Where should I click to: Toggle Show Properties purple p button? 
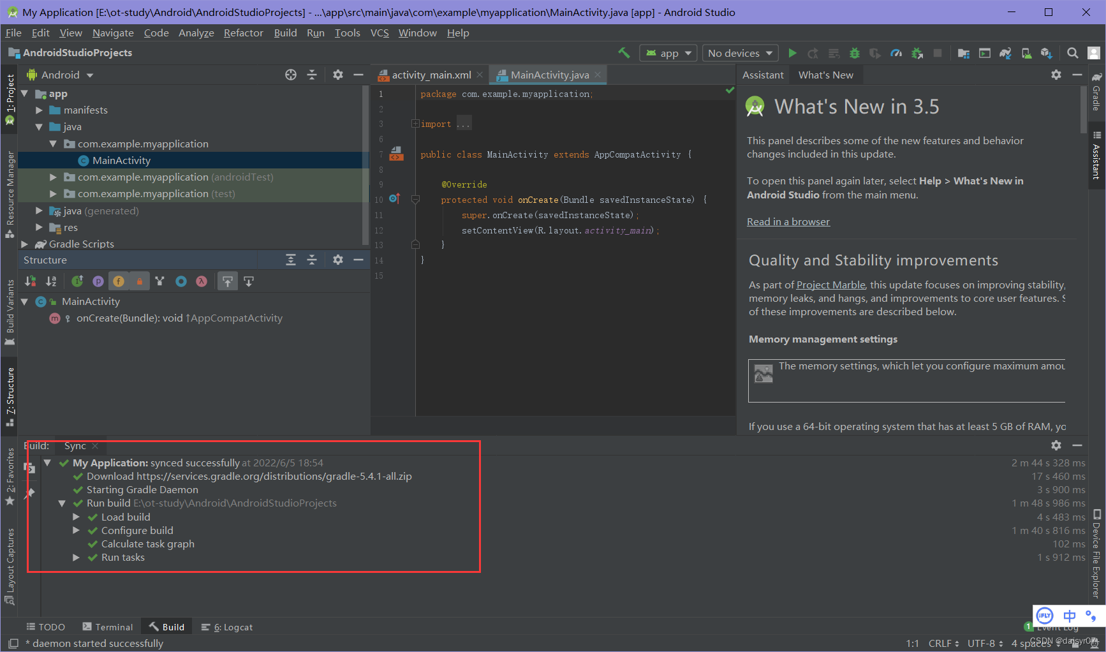[98, 281]
